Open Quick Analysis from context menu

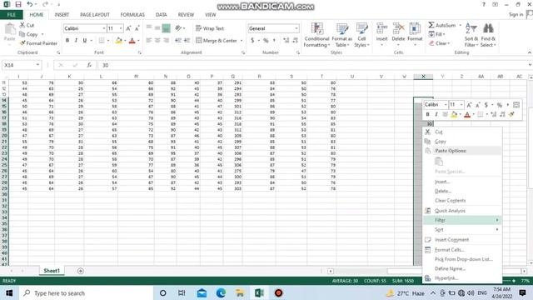tap(462, 211)
